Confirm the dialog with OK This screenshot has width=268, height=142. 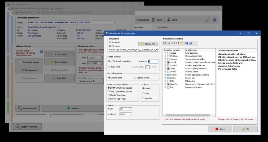tap(245, 129)
